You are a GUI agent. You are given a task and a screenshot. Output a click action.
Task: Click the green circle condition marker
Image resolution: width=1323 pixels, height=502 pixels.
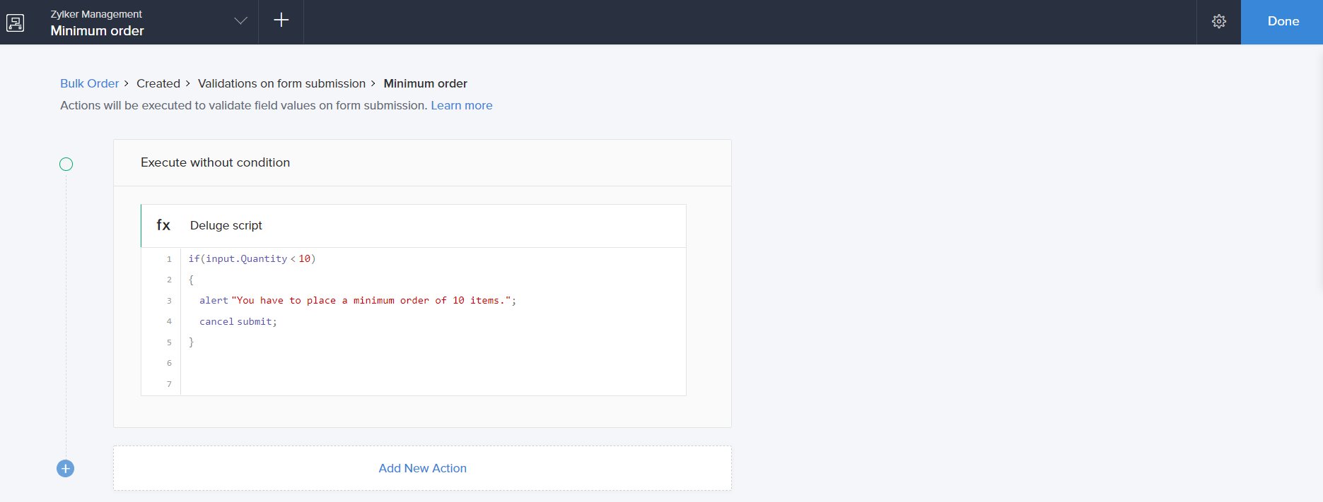pyautogui.click(x=66, y=165)
